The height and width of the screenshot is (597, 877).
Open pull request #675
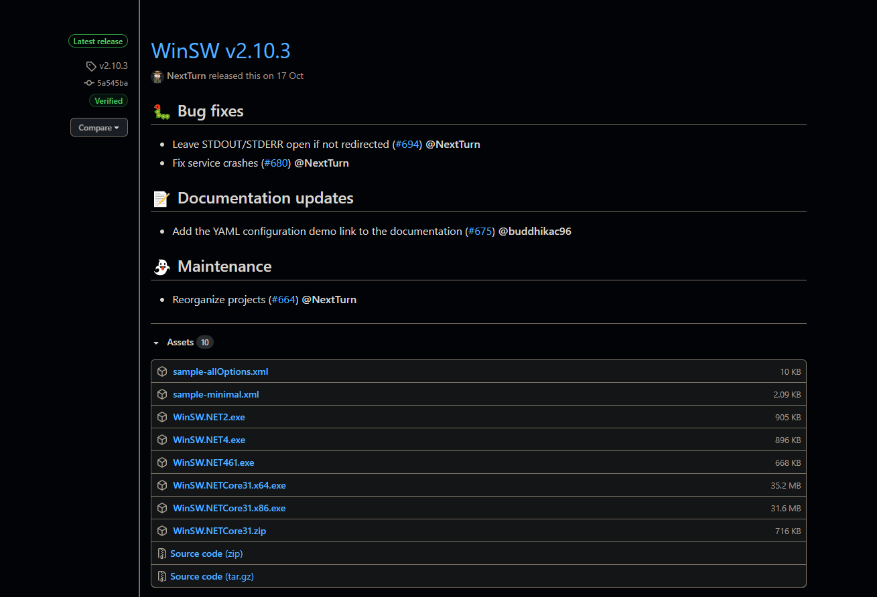(480, 231)
